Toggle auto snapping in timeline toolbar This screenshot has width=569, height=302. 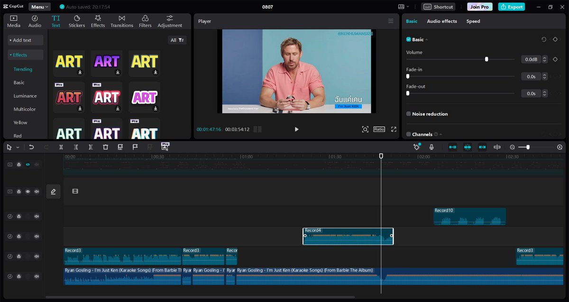[x=468, y=147]
